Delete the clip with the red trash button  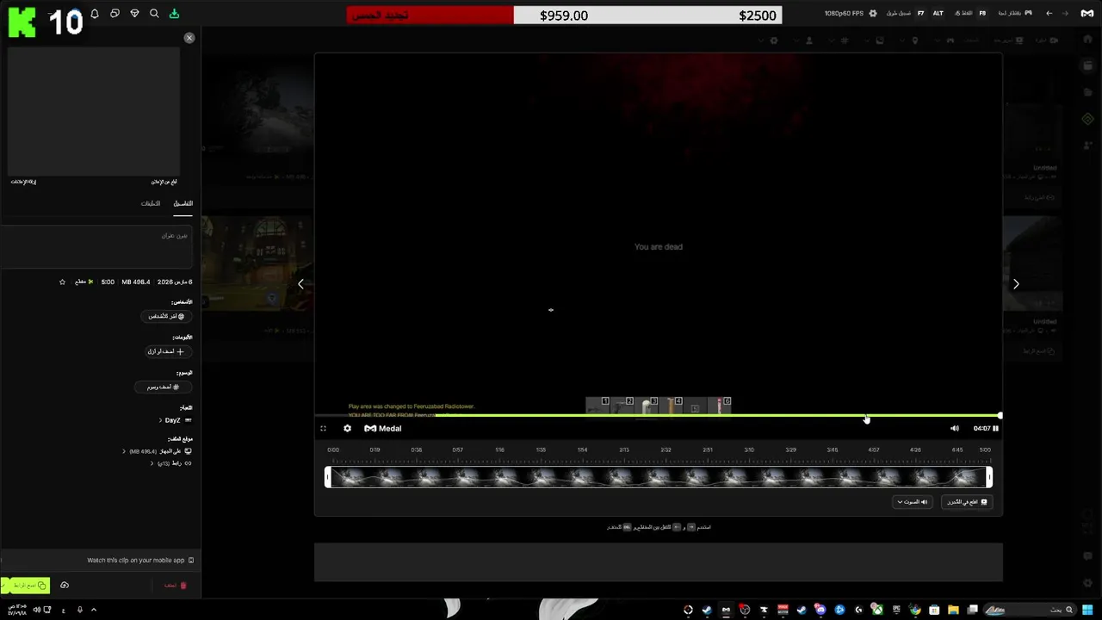click(176, 586)
